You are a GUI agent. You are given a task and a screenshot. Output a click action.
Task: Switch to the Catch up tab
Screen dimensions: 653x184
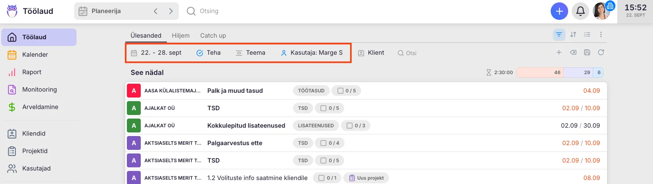pyautogui.click(x=213, y=36)
